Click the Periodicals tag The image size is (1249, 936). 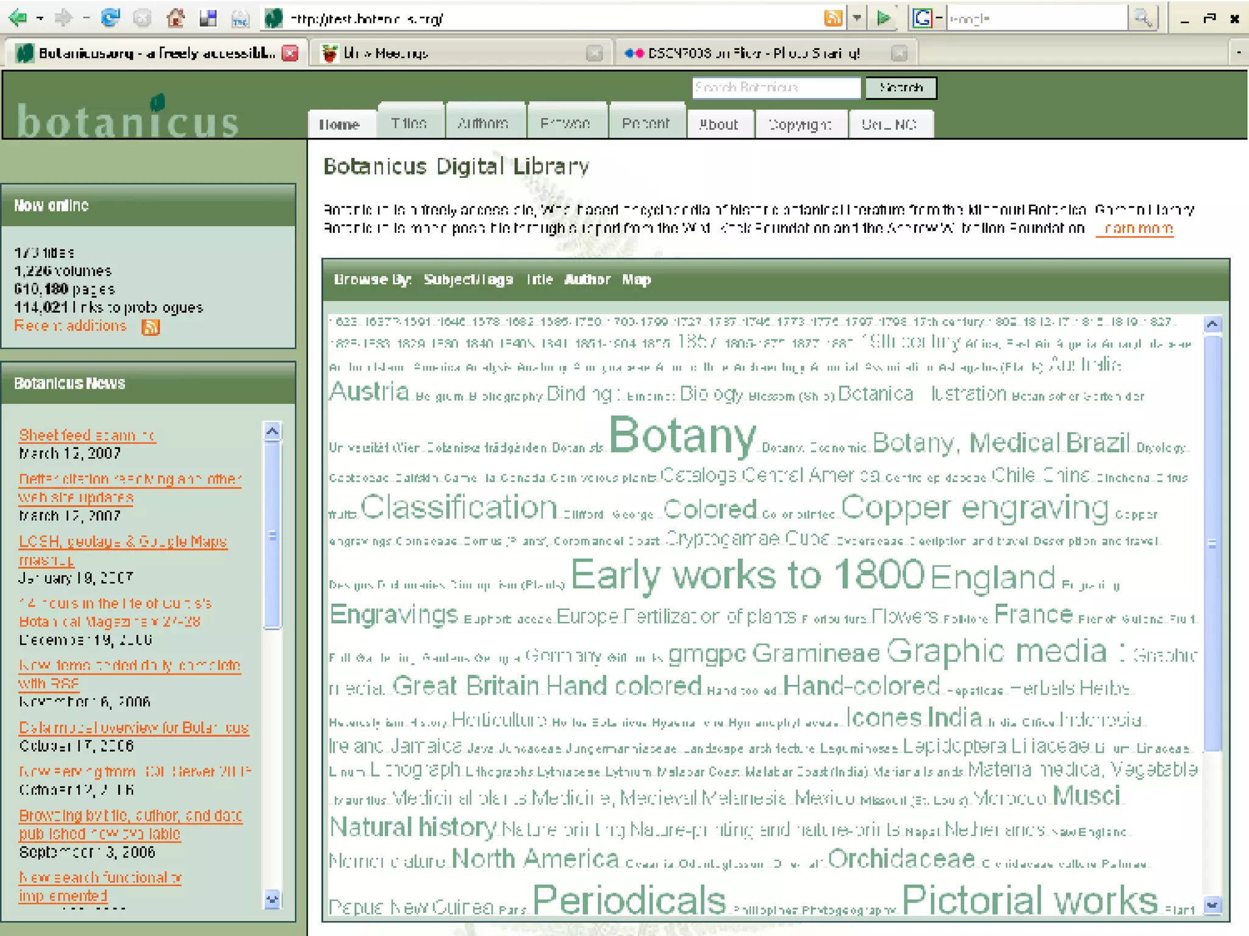pyautogui.click(x=629, y=899)
